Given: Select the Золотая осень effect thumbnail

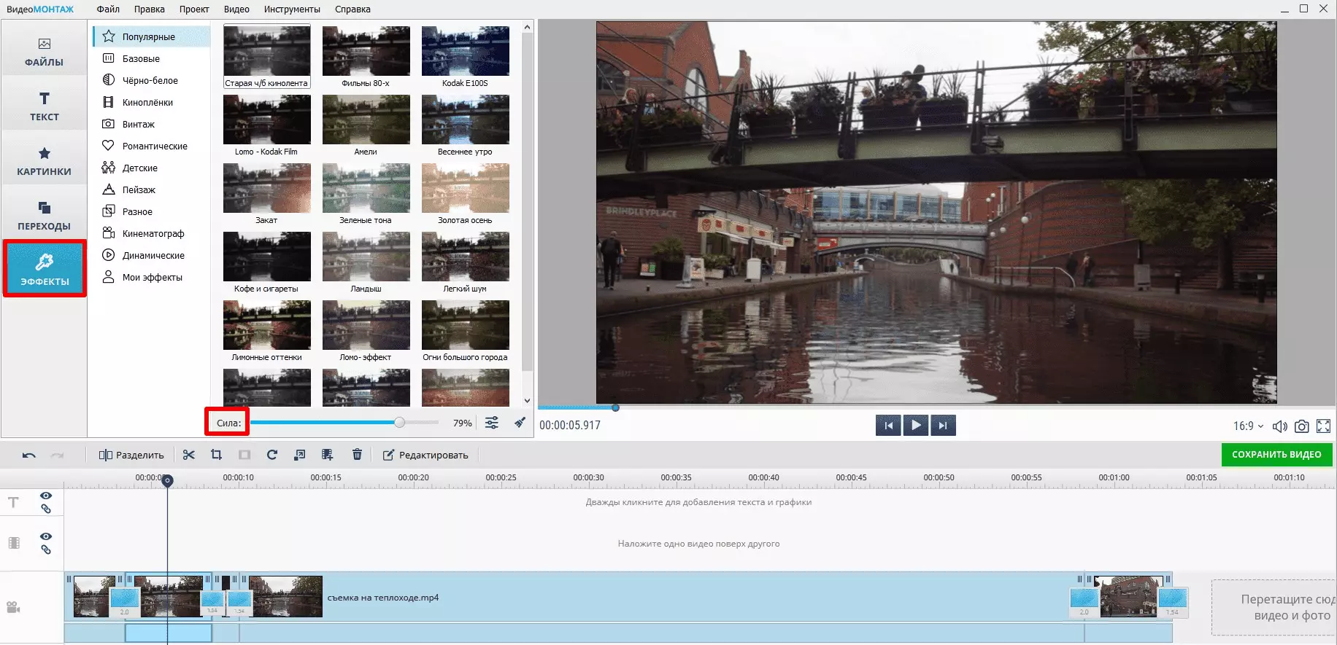Looking at the screenshot, I should (x=465, y=189).
